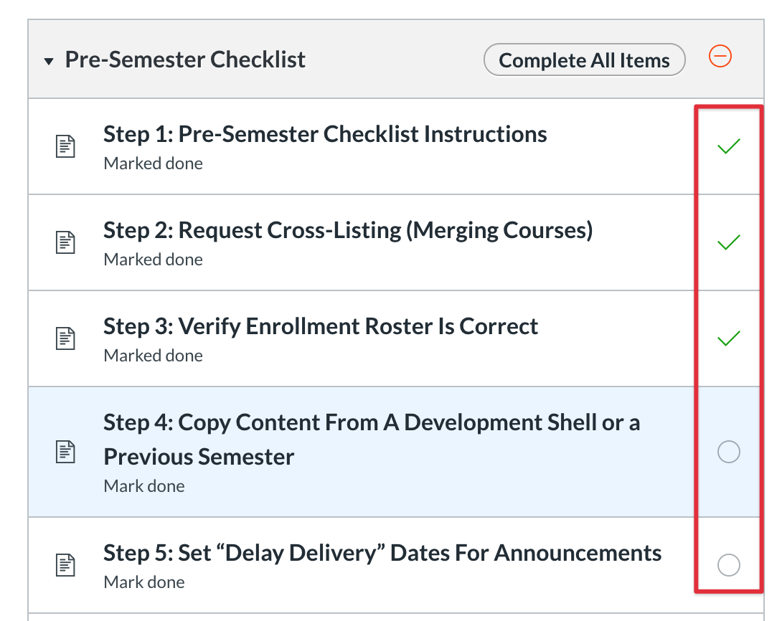Click the red minus circle icon in header
This screenshot has height=621, width=782.
coord(720,57)
